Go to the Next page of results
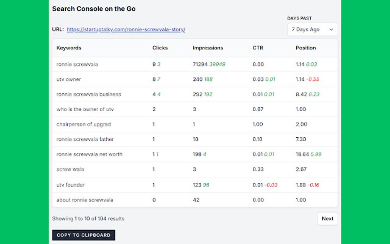The width and height of the screenshot is (390, 244). (x=327, y=218)
